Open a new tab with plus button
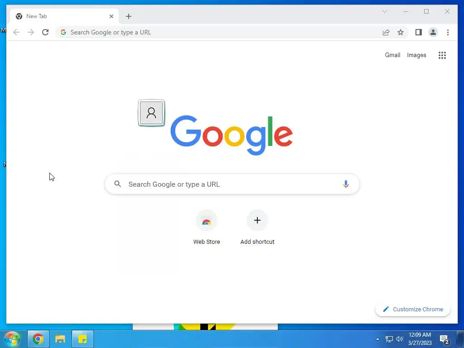 [128, 16]
